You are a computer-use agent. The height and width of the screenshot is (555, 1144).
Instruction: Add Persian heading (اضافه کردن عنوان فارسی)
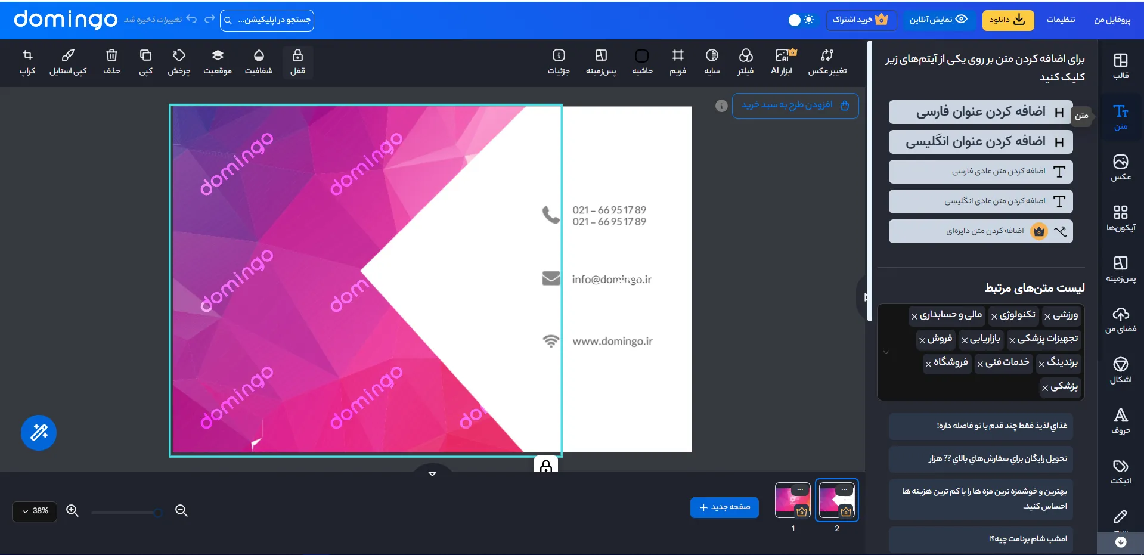tap(981, 112)
